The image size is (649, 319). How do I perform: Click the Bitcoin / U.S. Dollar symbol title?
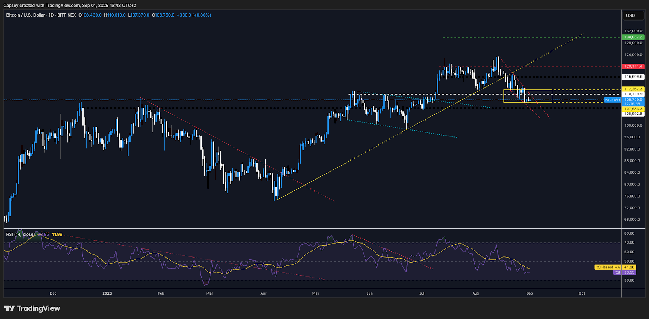pyautogui.click(x=26, y=15)
